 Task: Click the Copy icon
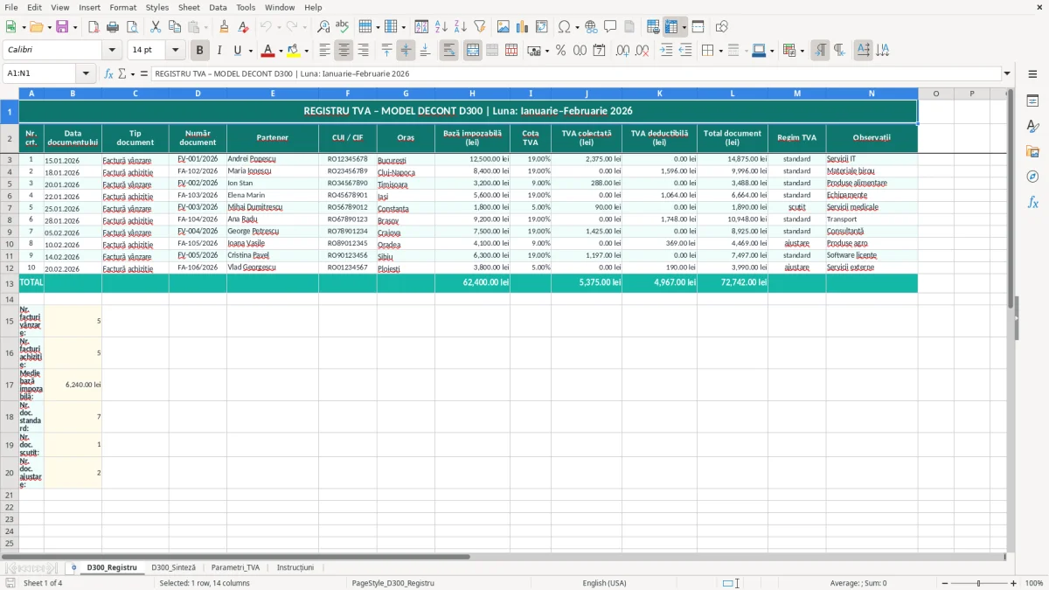175,27
